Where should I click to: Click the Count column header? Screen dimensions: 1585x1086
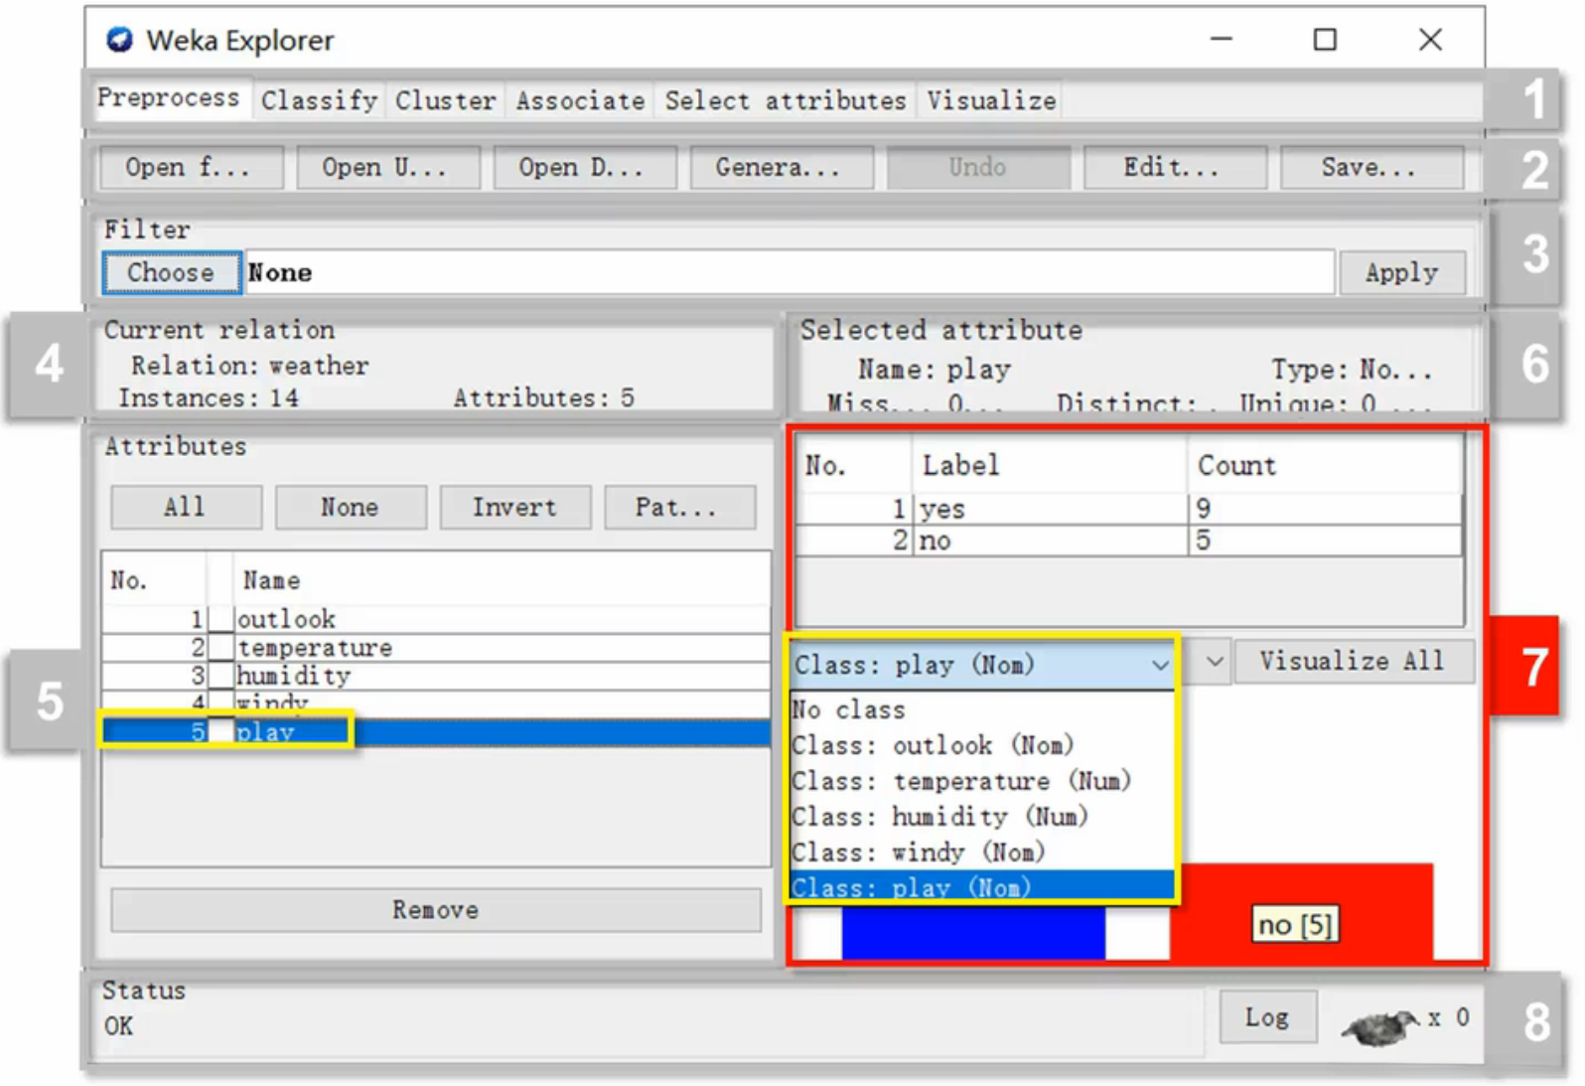(x=1324, y=465)
